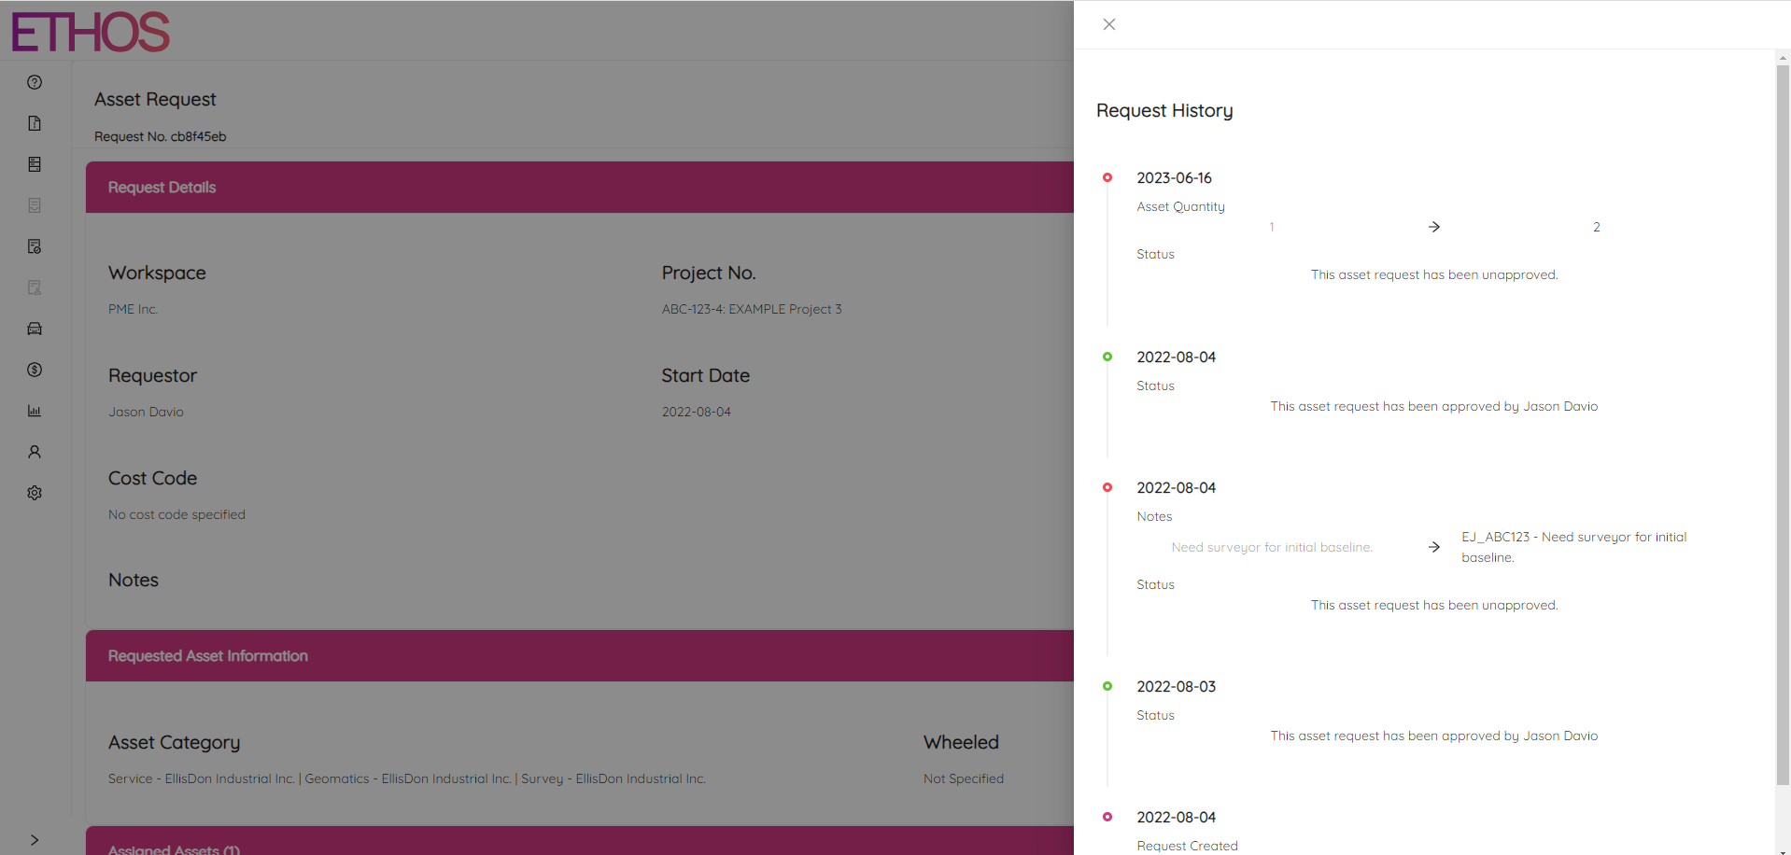Click the green marker beside 2022-08-03

coord(1107,686)
